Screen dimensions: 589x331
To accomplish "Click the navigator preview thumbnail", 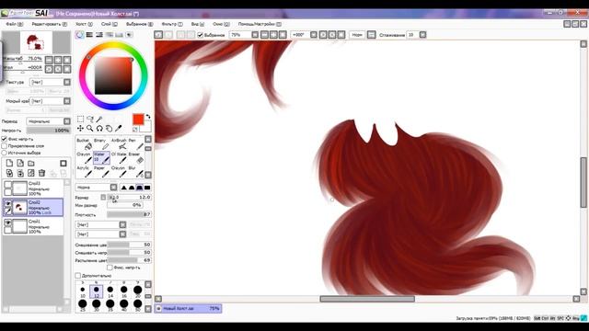I will [x=36, y=42].
